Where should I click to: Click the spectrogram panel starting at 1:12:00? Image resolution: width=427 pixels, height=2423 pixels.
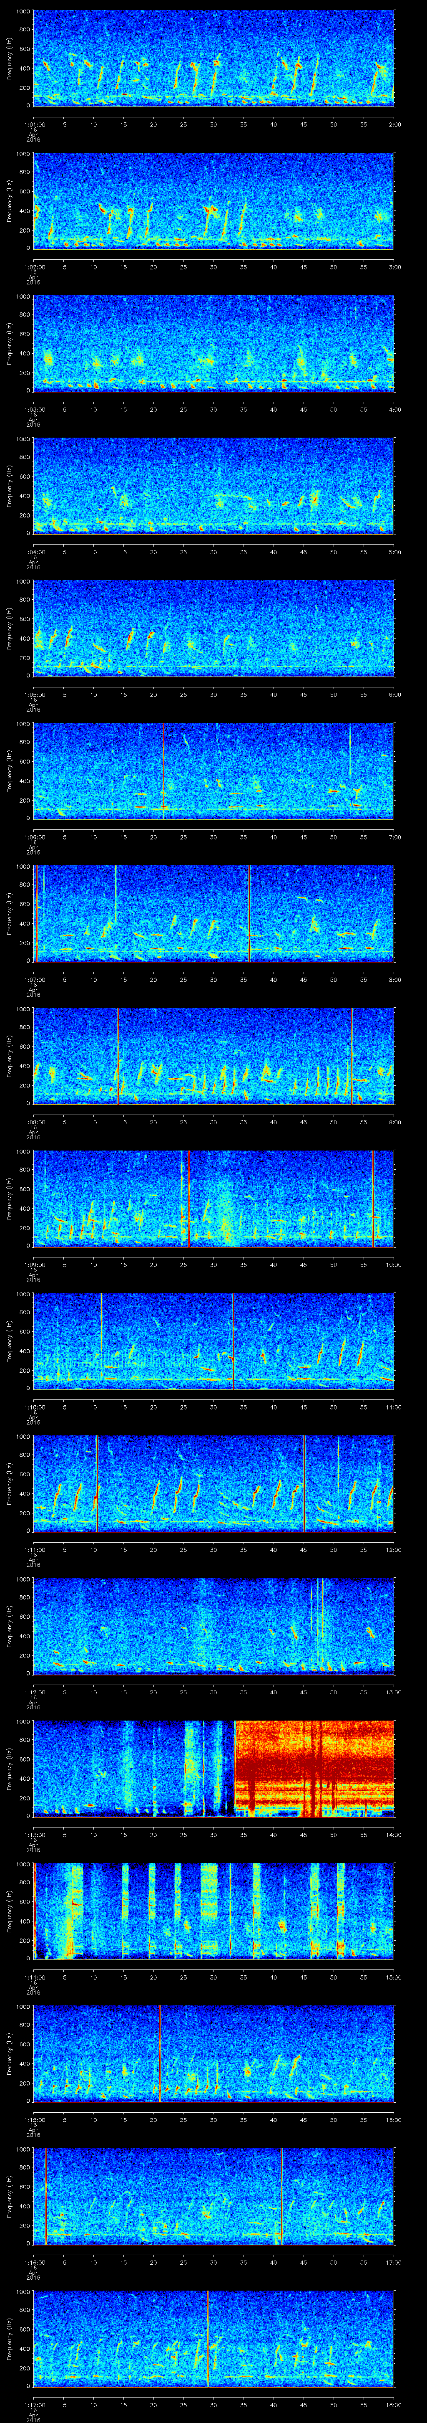(x=214, y=1626)
